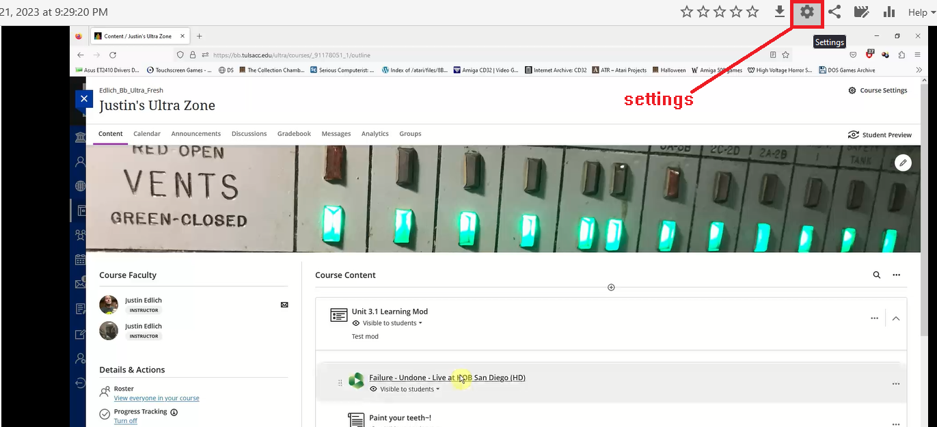
Task: Open Failure - Undone video item
Action: coord(447,377)
